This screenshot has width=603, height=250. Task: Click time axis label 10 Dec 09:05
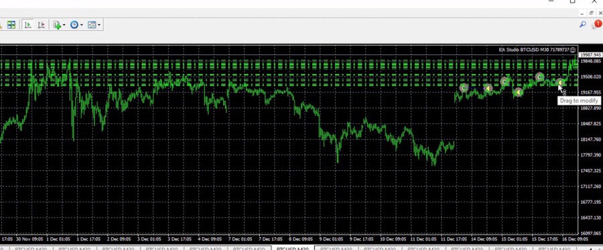click(393, 239)
